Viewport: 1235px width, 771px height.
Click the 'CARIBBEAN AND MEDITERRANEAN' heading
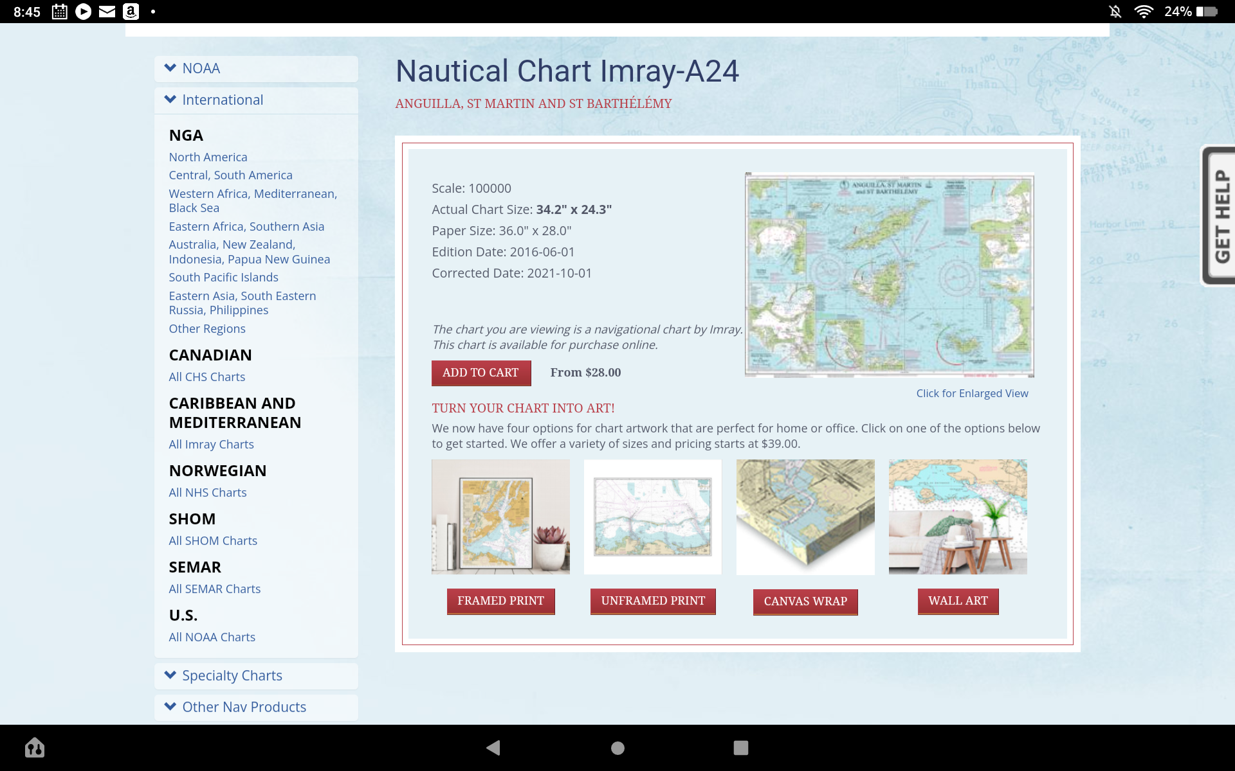pyautogui.click(x=235, y=412)
